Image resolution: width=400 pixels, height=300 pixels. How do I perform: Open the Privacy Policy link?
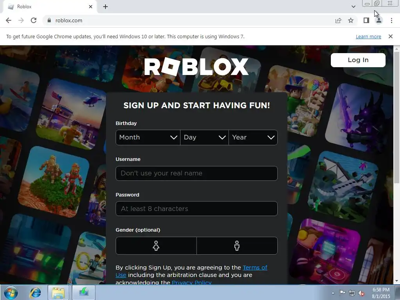point(191,282)
